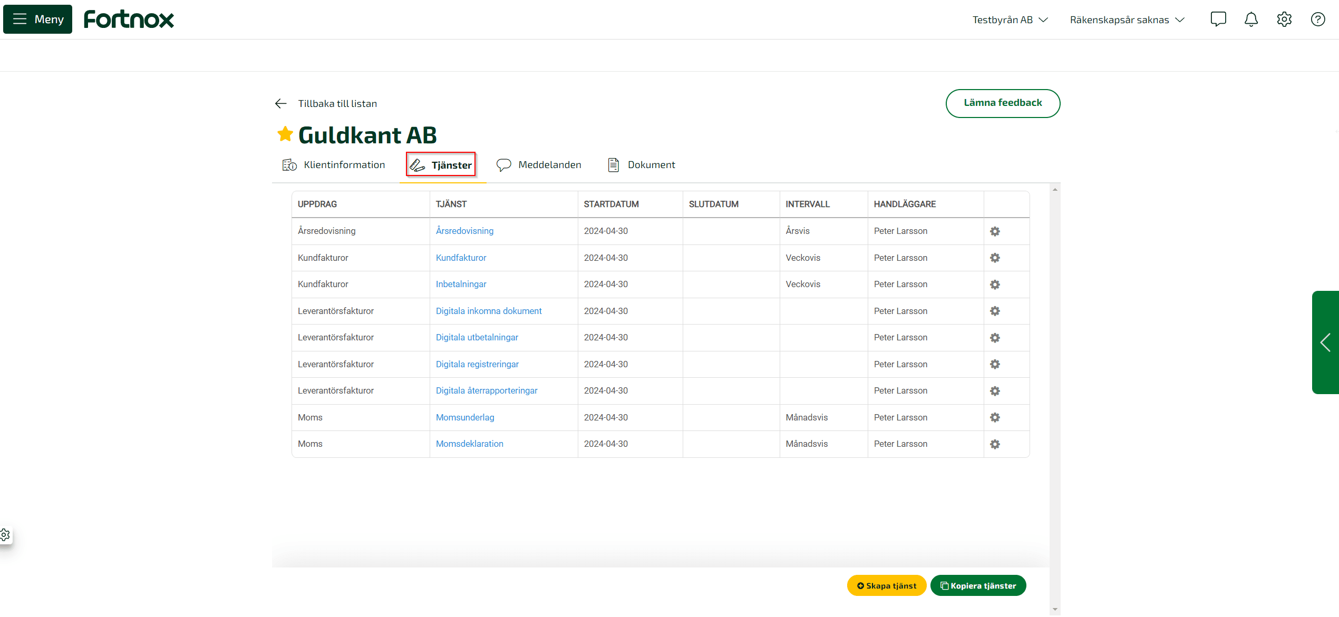The width and height of the screenshot is (1339, 617).
Task: Click Lämna feedback button
Action: (1003, 103)
